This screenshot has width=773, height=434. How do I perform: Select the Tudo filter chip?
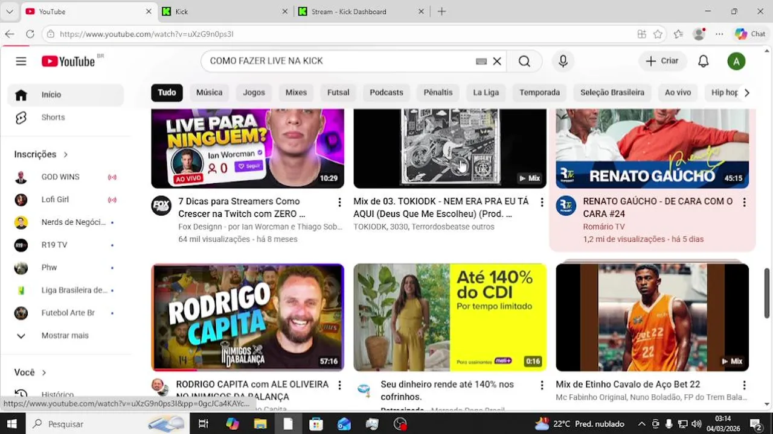[x=167, y=92]
